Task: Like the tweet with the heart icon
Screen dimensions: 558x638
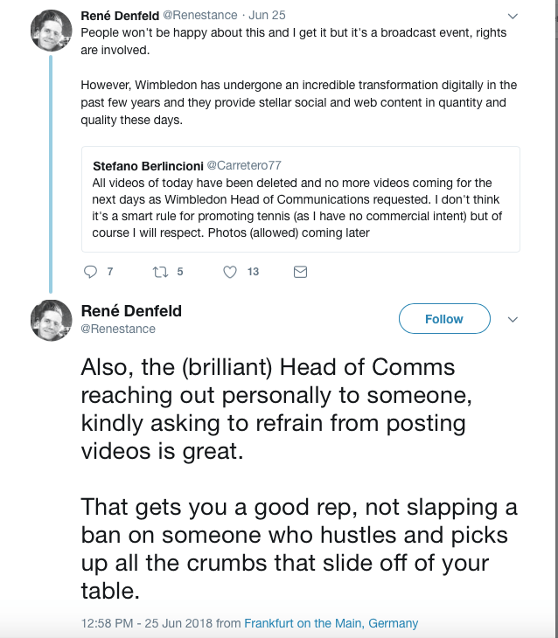Action: (x=230, y=272)
